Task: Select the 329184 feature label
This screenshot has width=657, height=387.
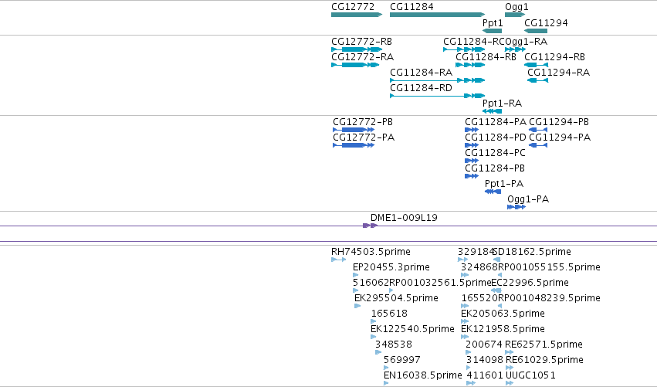Action: point(476,252)
